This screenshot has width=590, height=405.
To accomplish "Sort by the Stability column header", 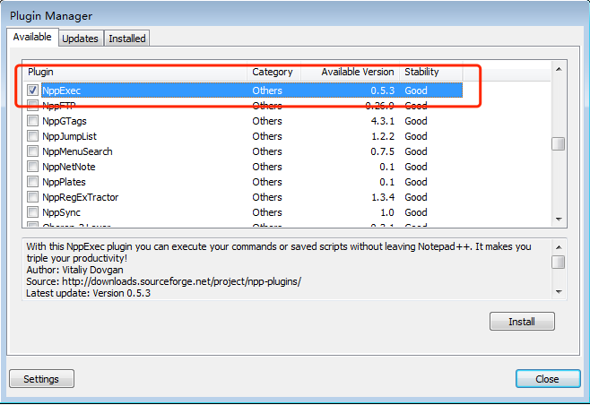I will click(430, 72).
